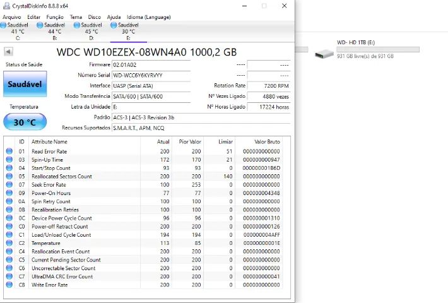Click the Rotation Rate value 7200 RPM
The width and height of the screenshot is (448, 303).
click(x=269, y=86)
